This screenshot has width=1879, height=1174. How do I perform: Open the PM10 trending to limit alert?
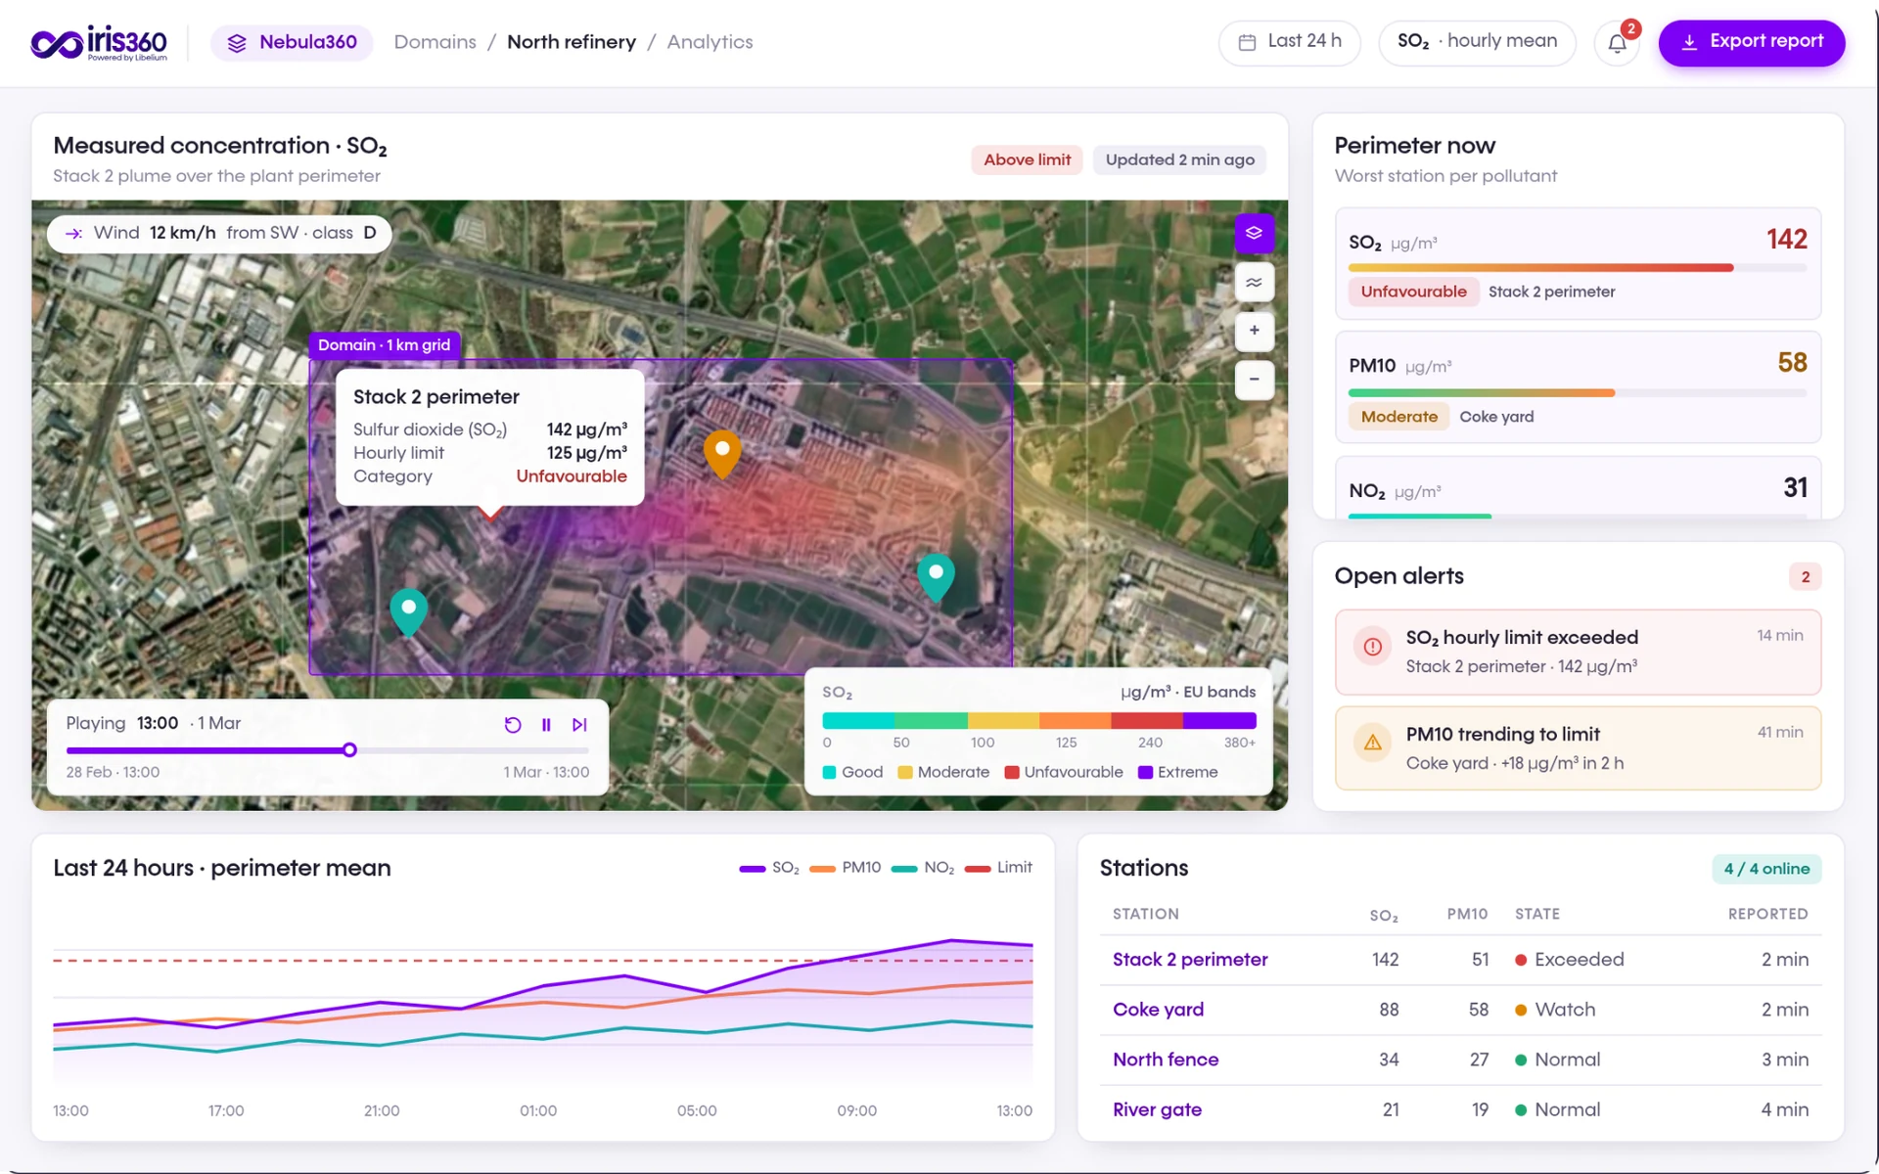pos(1578,748)
